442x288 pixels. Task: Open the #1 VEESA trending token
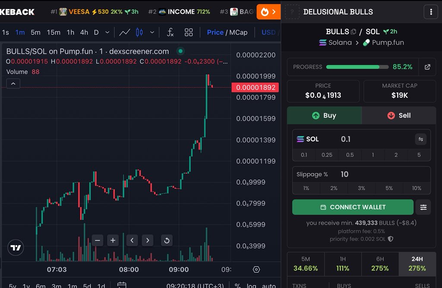click(x=95, y=12)
